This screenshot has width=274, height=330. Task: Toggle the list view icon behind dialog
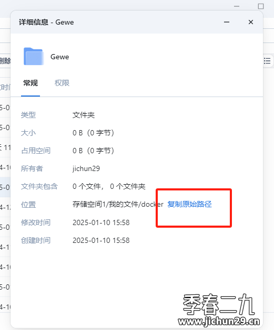267,61
